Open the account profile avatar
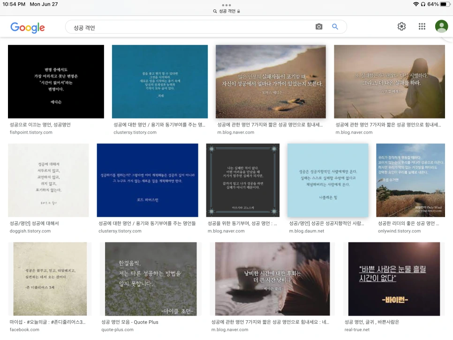This screenshot has height=340, width=453. (x=441, y=26)
